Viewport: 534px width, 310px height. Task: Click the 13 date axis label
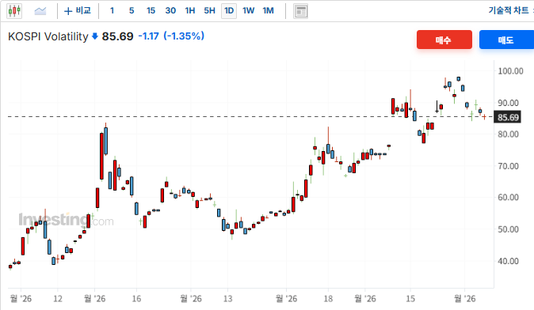pyautogui.click(x=227, y=299)
